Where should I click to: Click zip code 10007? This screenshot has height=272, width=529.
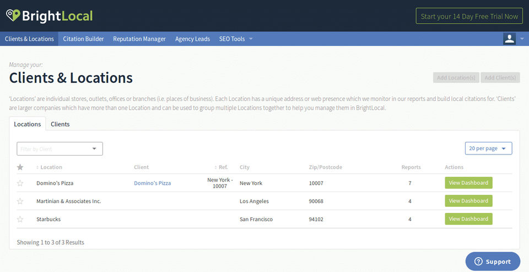pos(316,183)
